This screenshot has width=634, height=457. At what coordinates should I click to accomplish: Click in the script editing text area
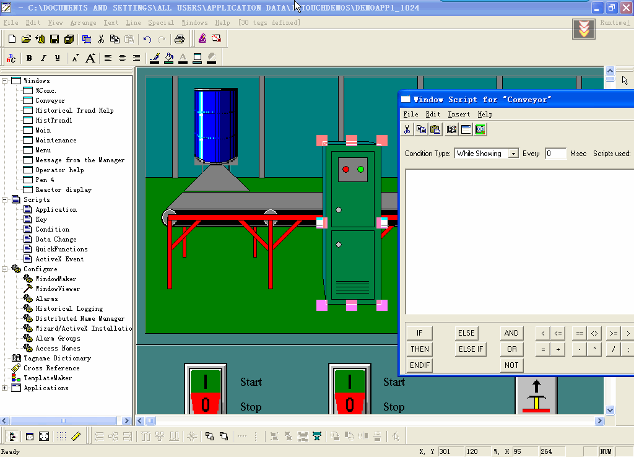pos(519,242)
